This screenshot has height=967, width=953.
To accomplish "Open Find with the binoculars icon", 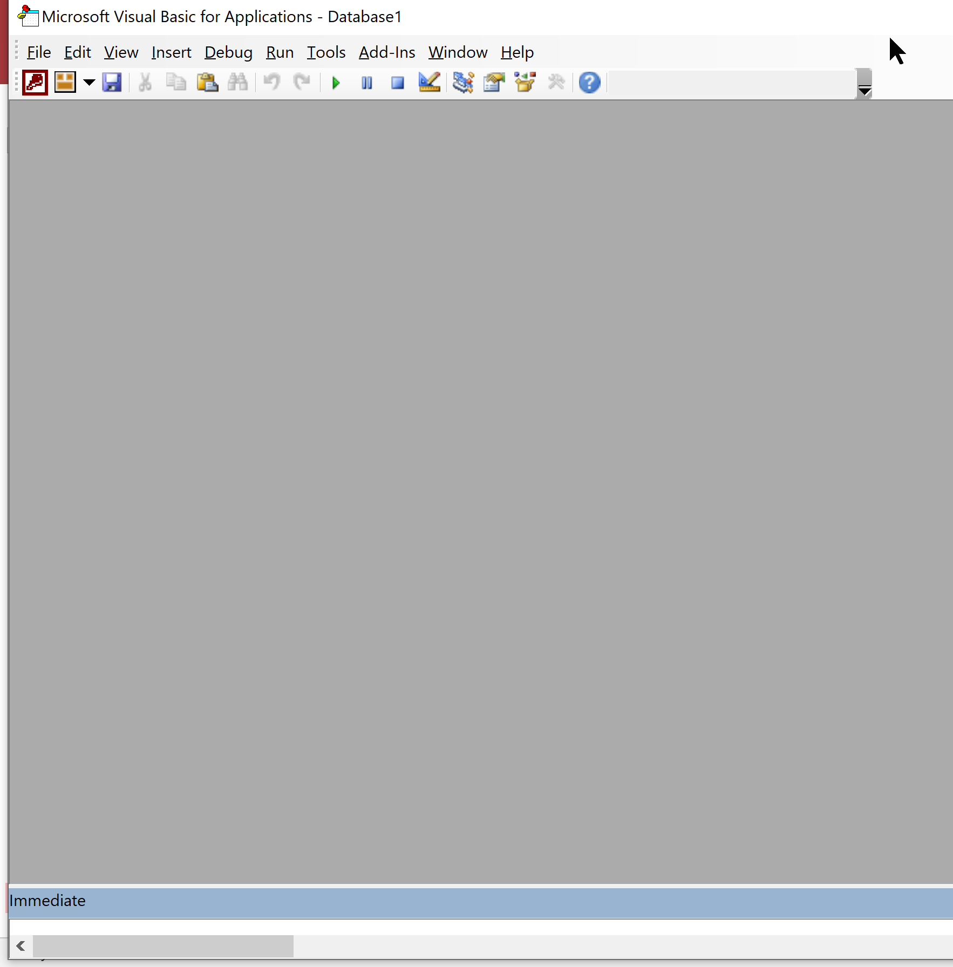I will click(x=238, y=83).
